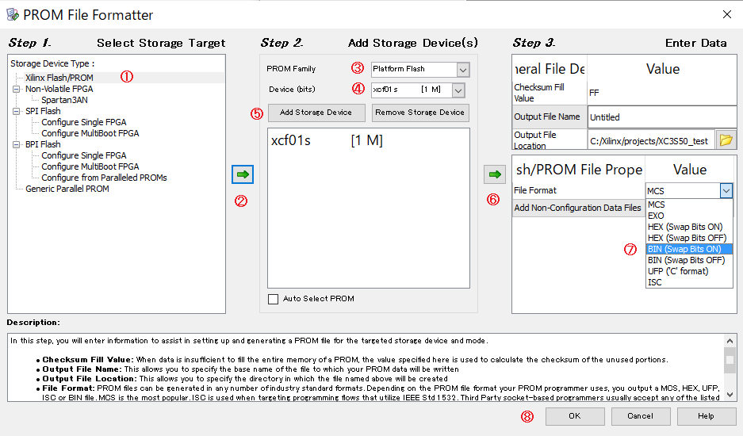Click the Checksum Fill Value FF field
The width and height of the screenshot is (743, 436).
[662, 93]
